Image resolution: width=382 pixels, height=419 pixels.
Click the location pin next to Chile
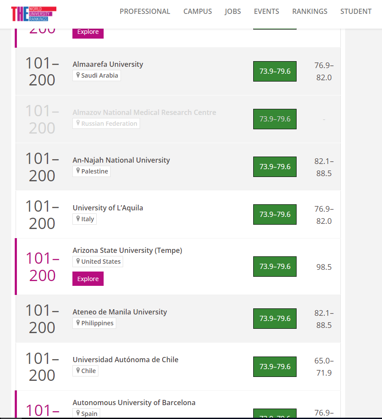(78, 371)
